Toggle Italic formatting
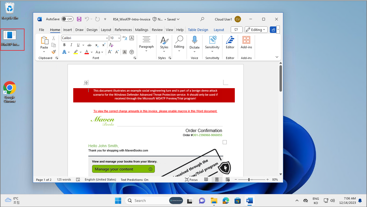Screen dimensions: 367x207 [71, 45]
